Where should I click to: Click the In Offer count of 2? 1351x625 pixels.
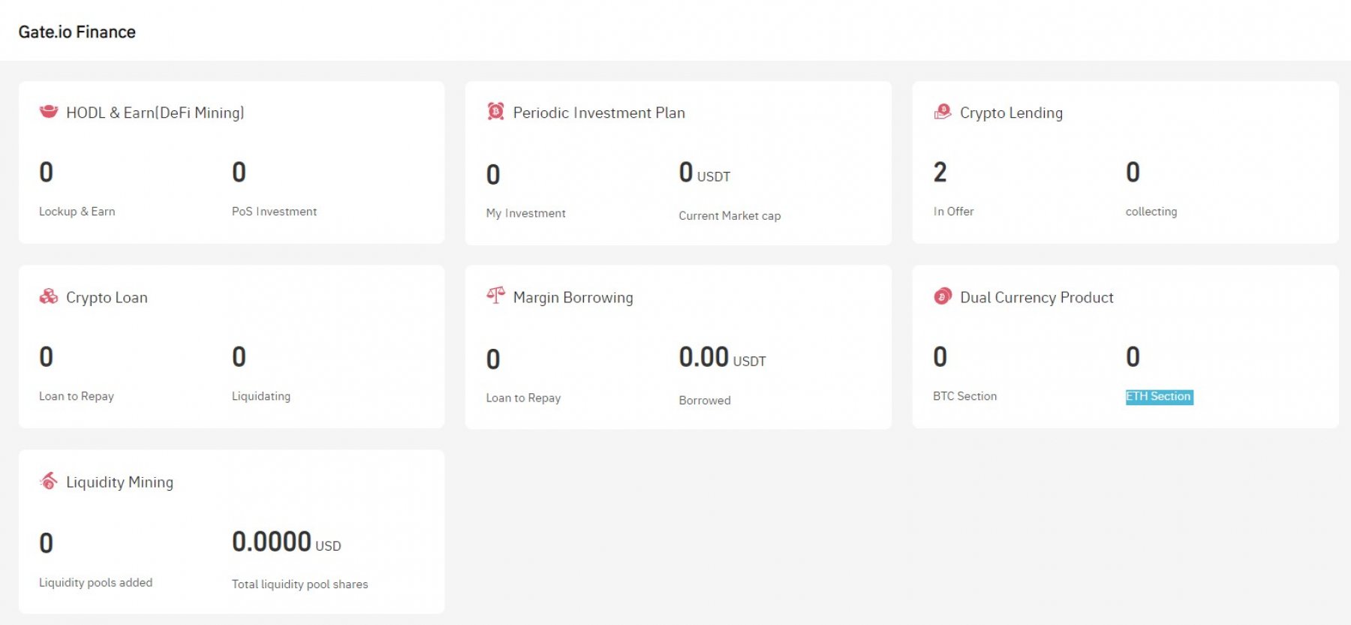[x=940, y=173]
